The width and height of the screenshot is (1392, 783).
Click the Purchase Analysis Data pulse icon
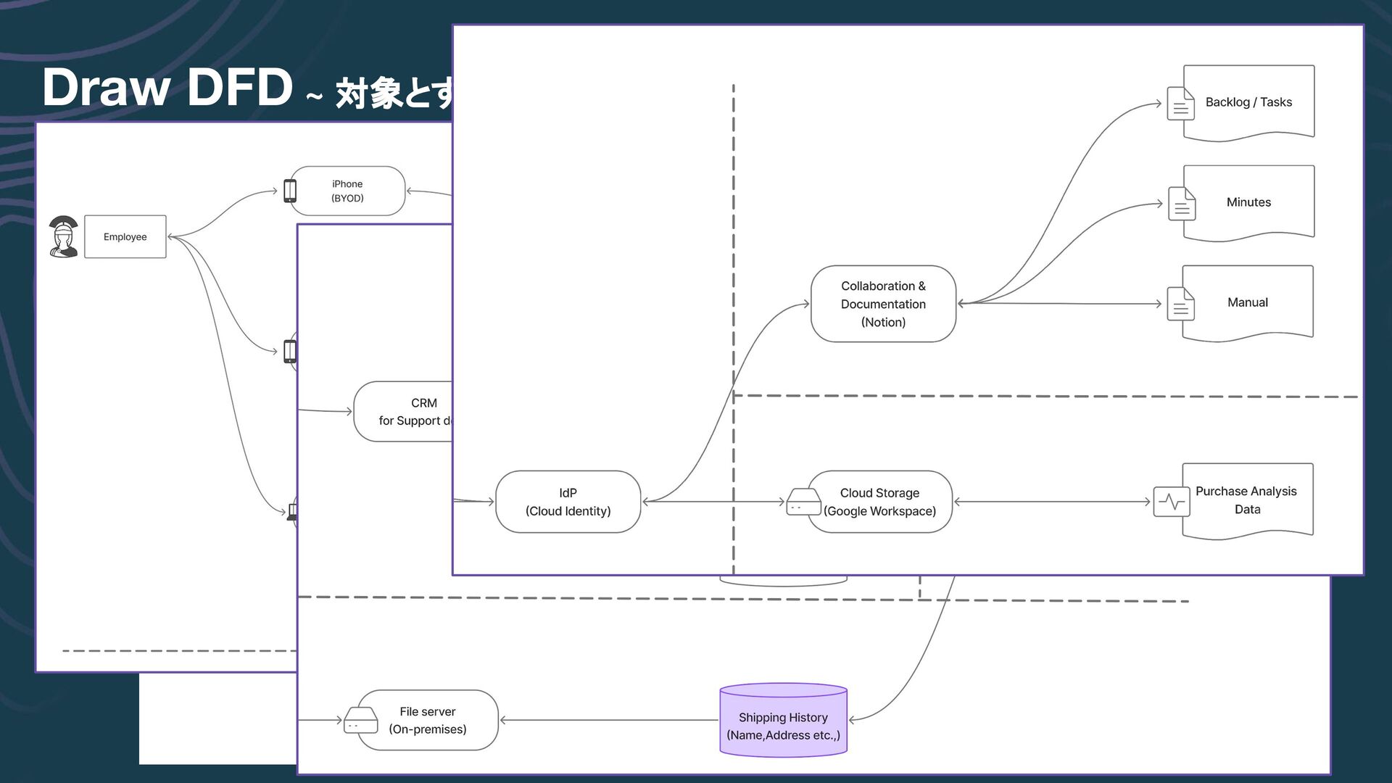click(1172, 502)
